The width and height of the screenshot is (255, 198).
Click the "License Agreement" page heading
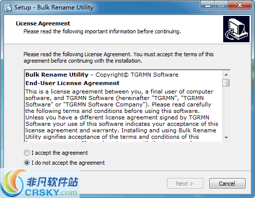click(x=43, y=23)
